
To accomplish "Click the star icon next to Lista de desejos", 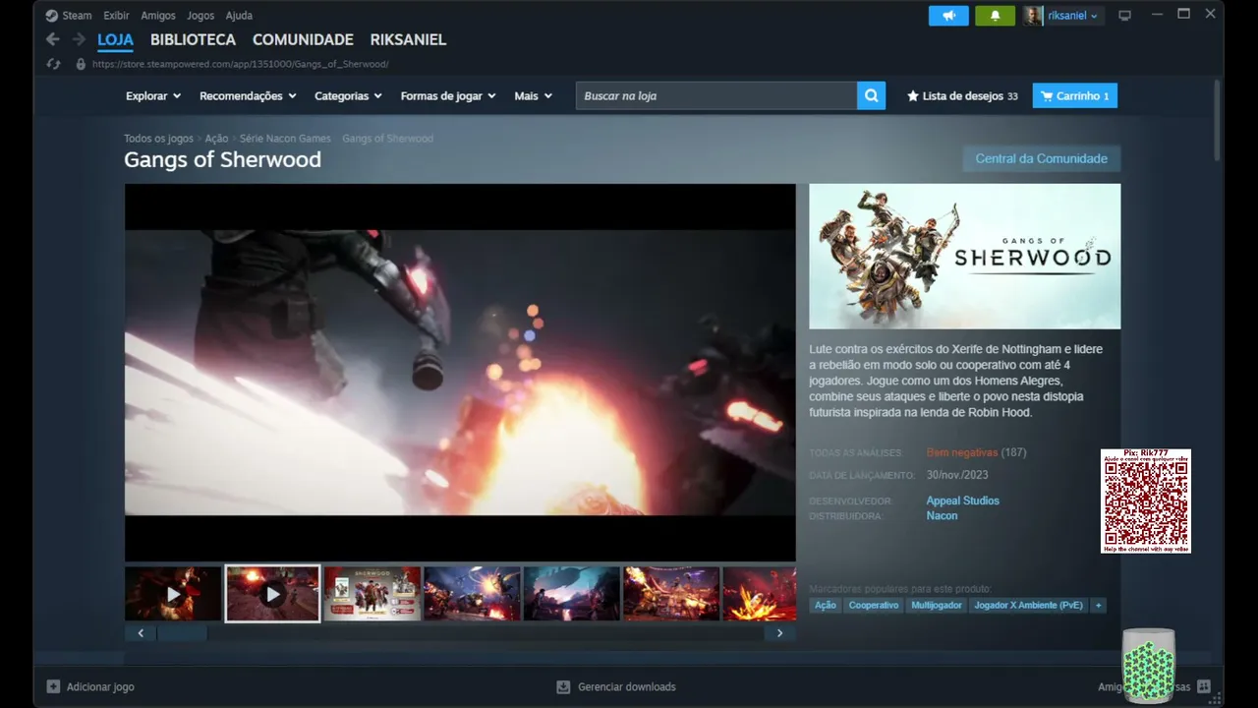I will pyautogui.click(x=912, y=96).
